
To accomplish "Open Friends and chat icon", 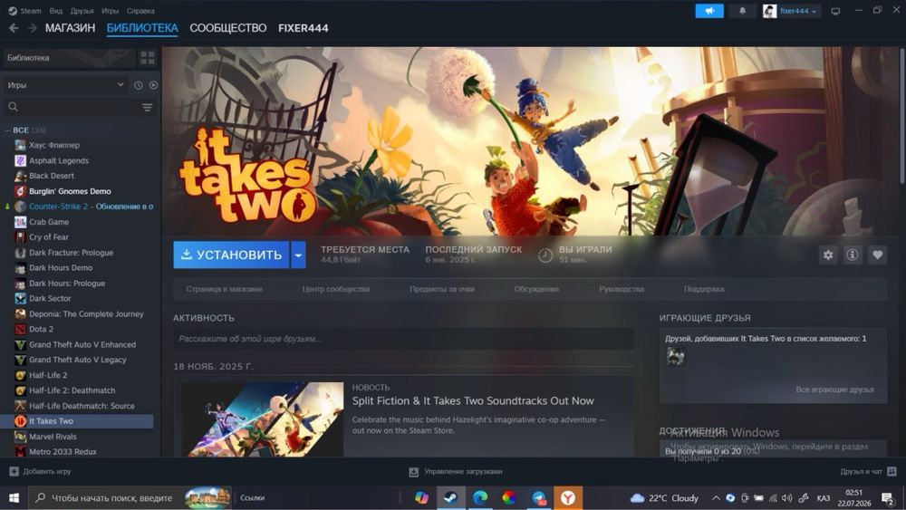I will tap(892, 471).
